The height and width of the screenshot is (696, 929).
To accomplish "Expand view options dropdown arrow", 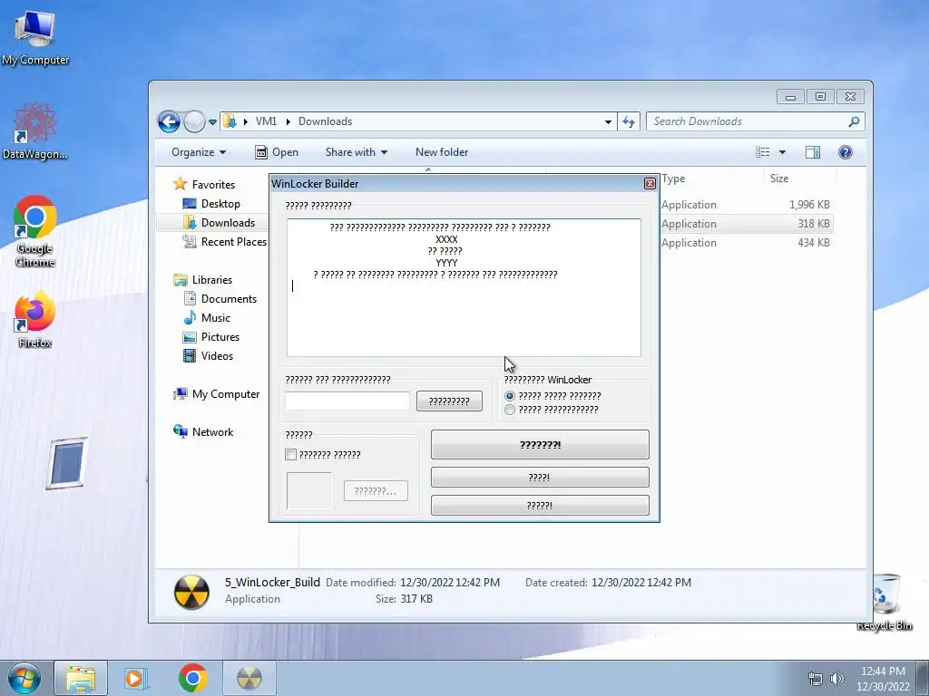I will 782,152.
